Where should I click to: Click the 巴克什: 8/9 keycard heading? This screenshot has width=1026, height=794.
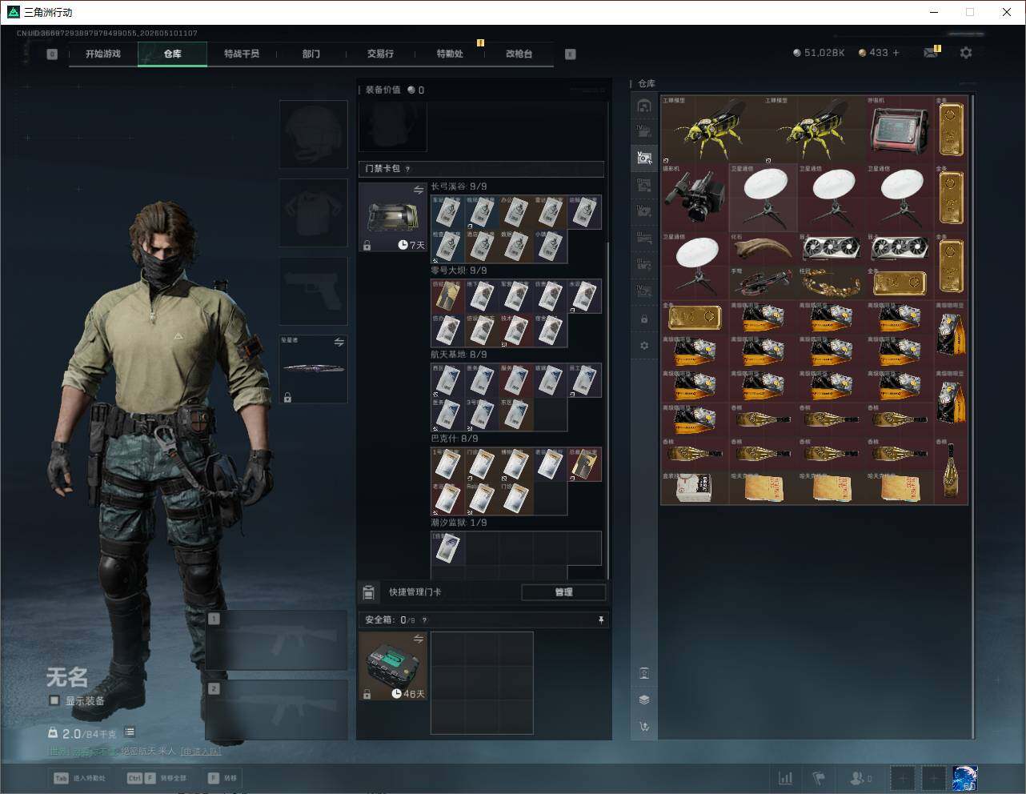point(454,439)
